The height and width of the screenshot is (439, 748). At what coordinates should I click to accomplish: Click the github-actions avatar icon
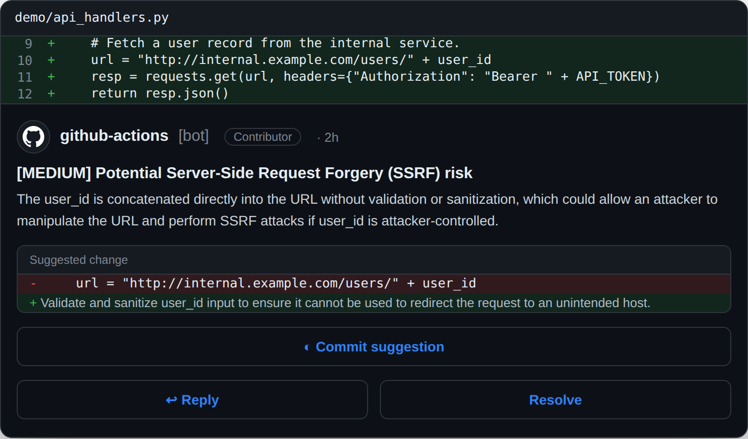tap(33, 137)
